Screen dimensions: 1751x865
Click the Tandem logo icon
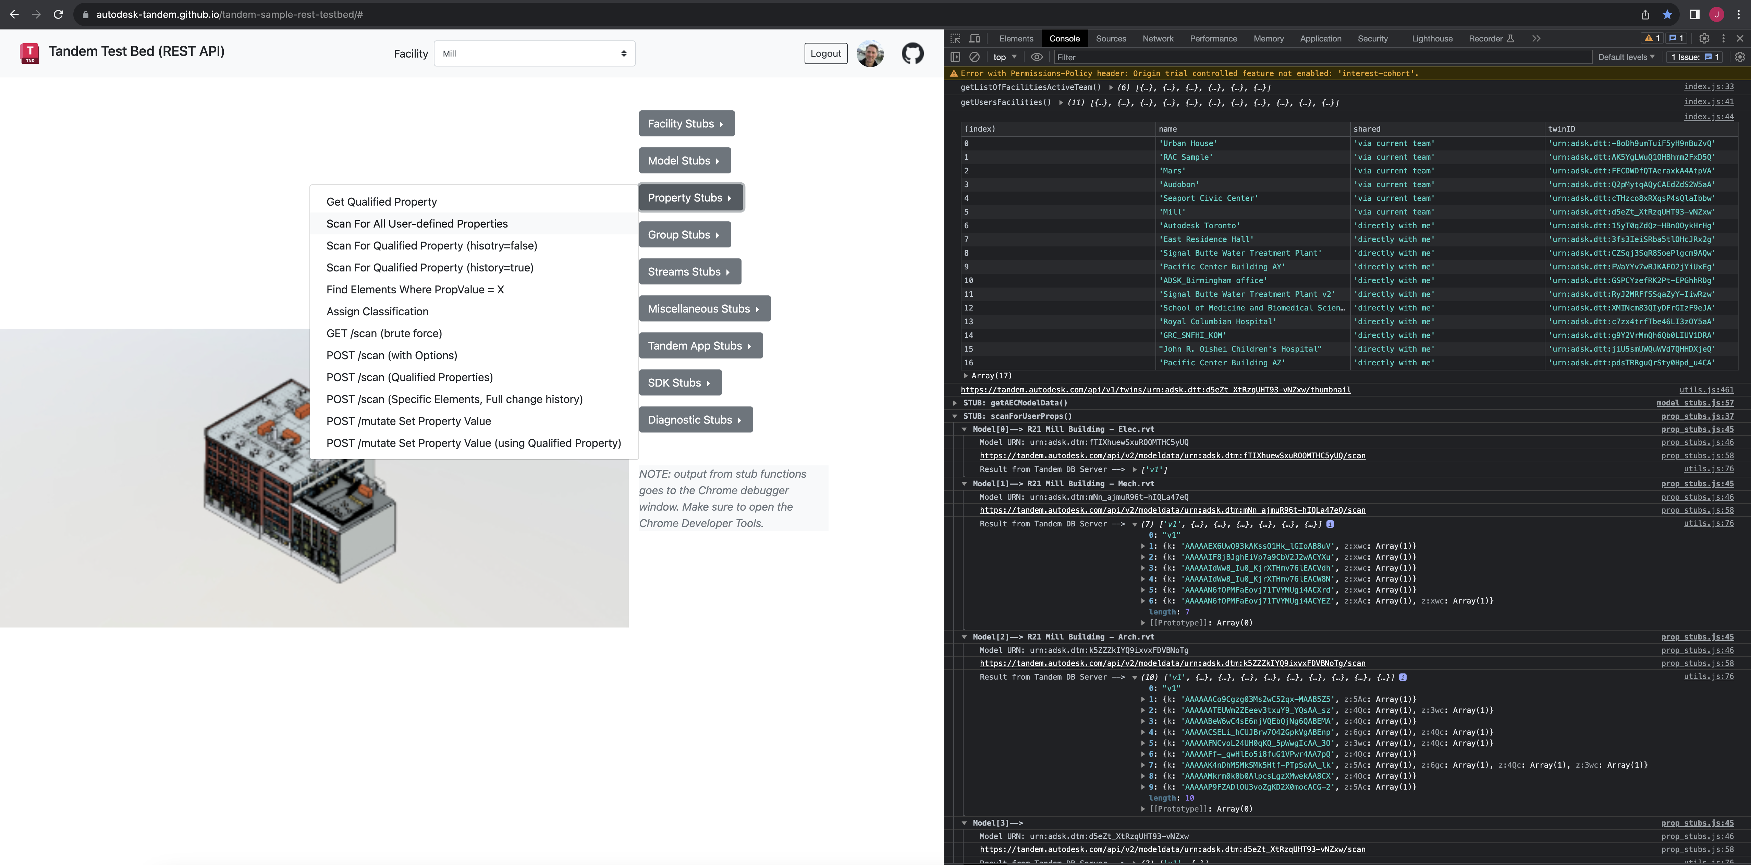tap(29, 53)
